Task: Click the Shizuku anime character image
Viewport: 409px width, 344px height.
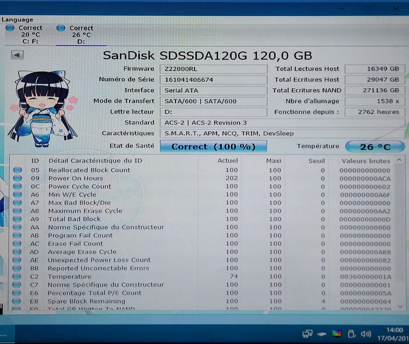Action: (42, 108)
